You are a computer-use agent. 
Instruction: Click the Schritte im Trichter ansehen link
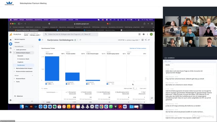point(138,48)
